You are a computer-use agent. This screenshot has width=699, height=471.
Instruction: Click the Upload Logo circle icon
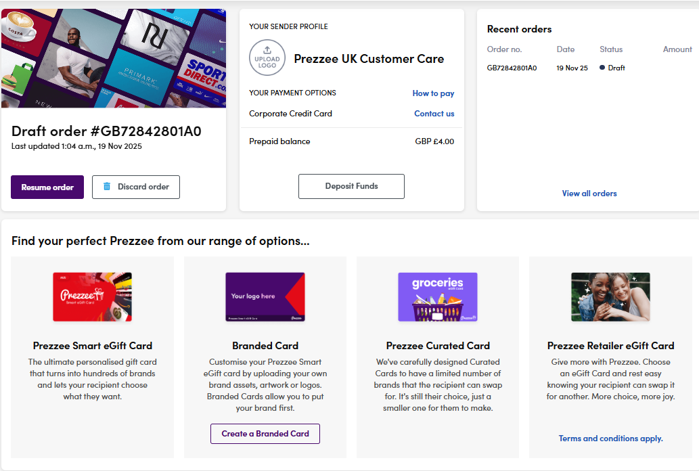coord(267,58)
